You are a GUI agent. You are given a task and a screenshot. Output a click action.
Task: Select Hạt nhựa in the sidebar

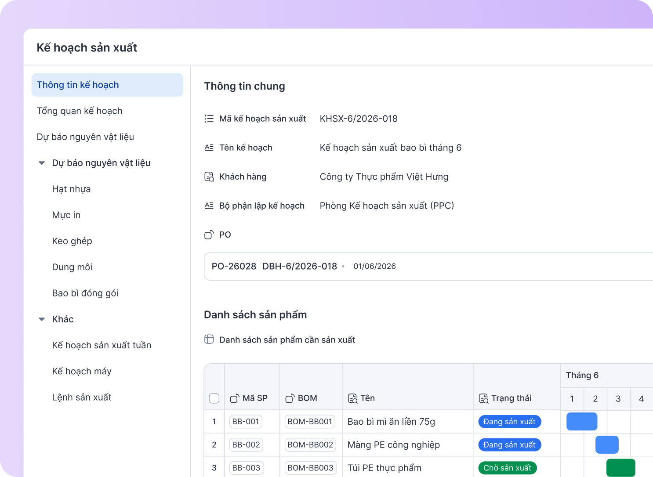click(x=71, y=189)
